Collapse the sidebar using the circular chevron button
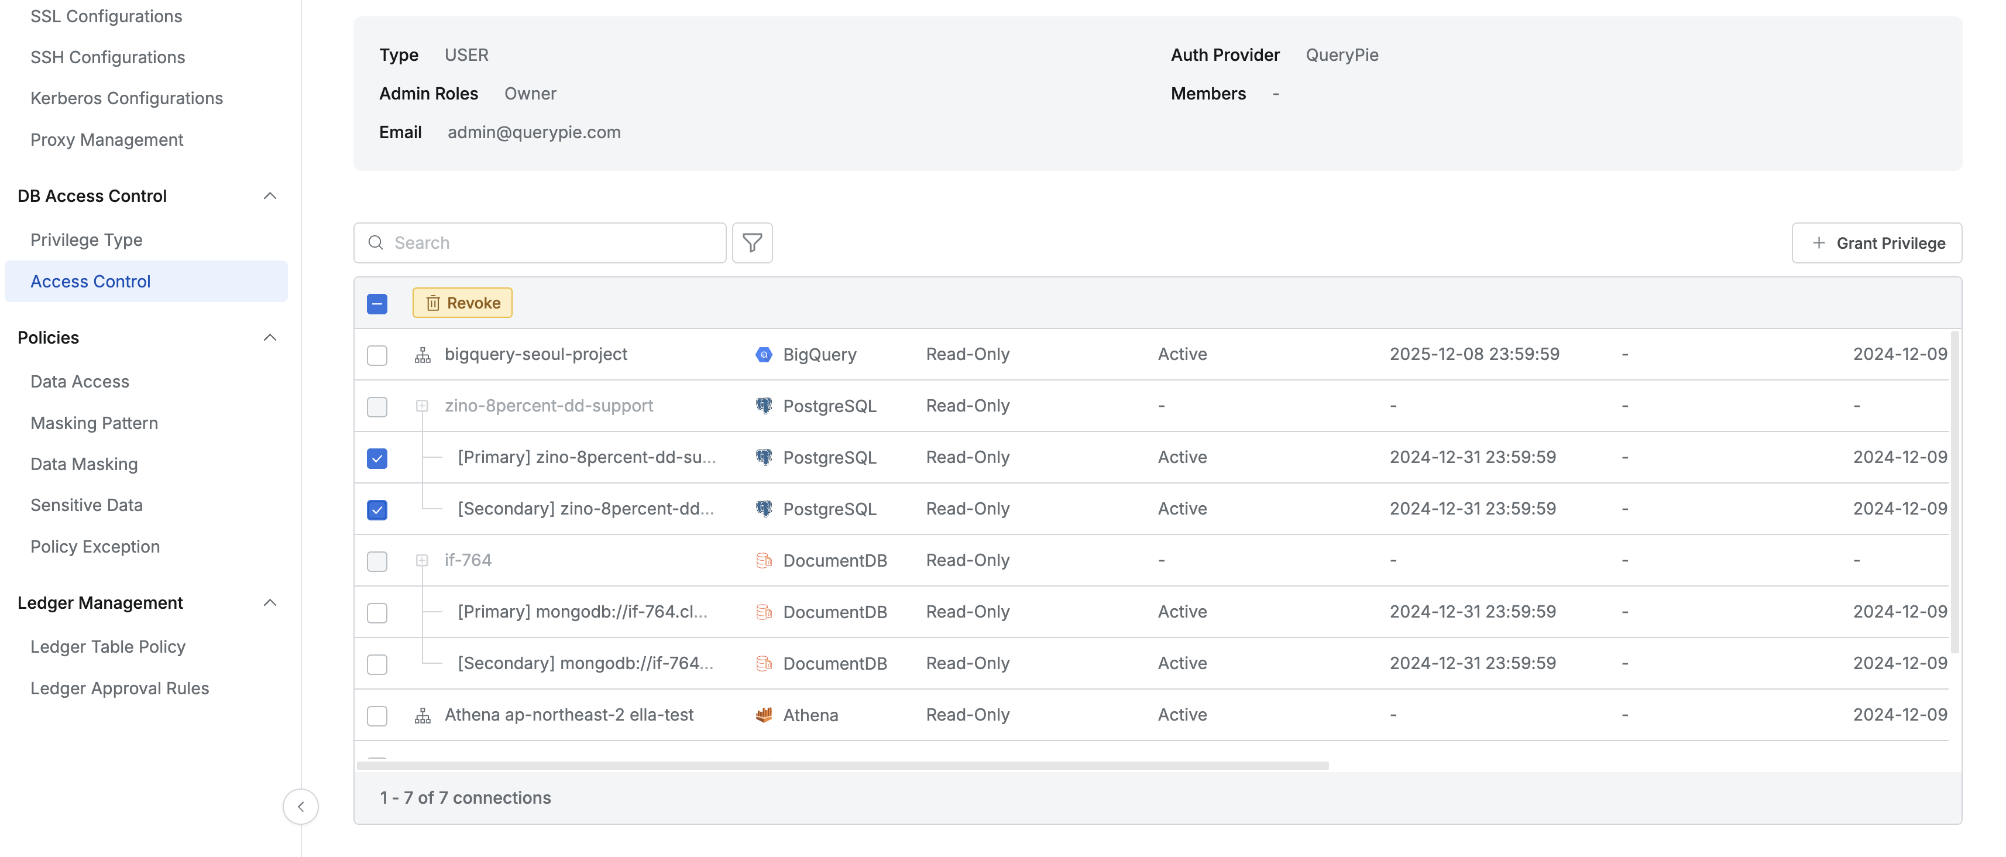2006x857 pixels. click(x=301, y=806)
